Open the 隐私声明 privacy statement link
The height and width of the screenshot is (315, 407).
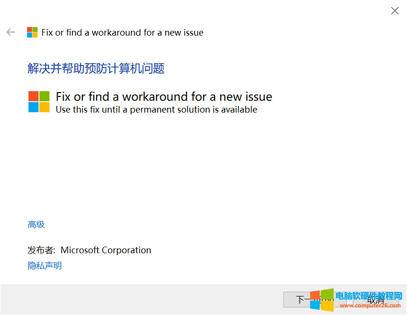click(44, 265)
